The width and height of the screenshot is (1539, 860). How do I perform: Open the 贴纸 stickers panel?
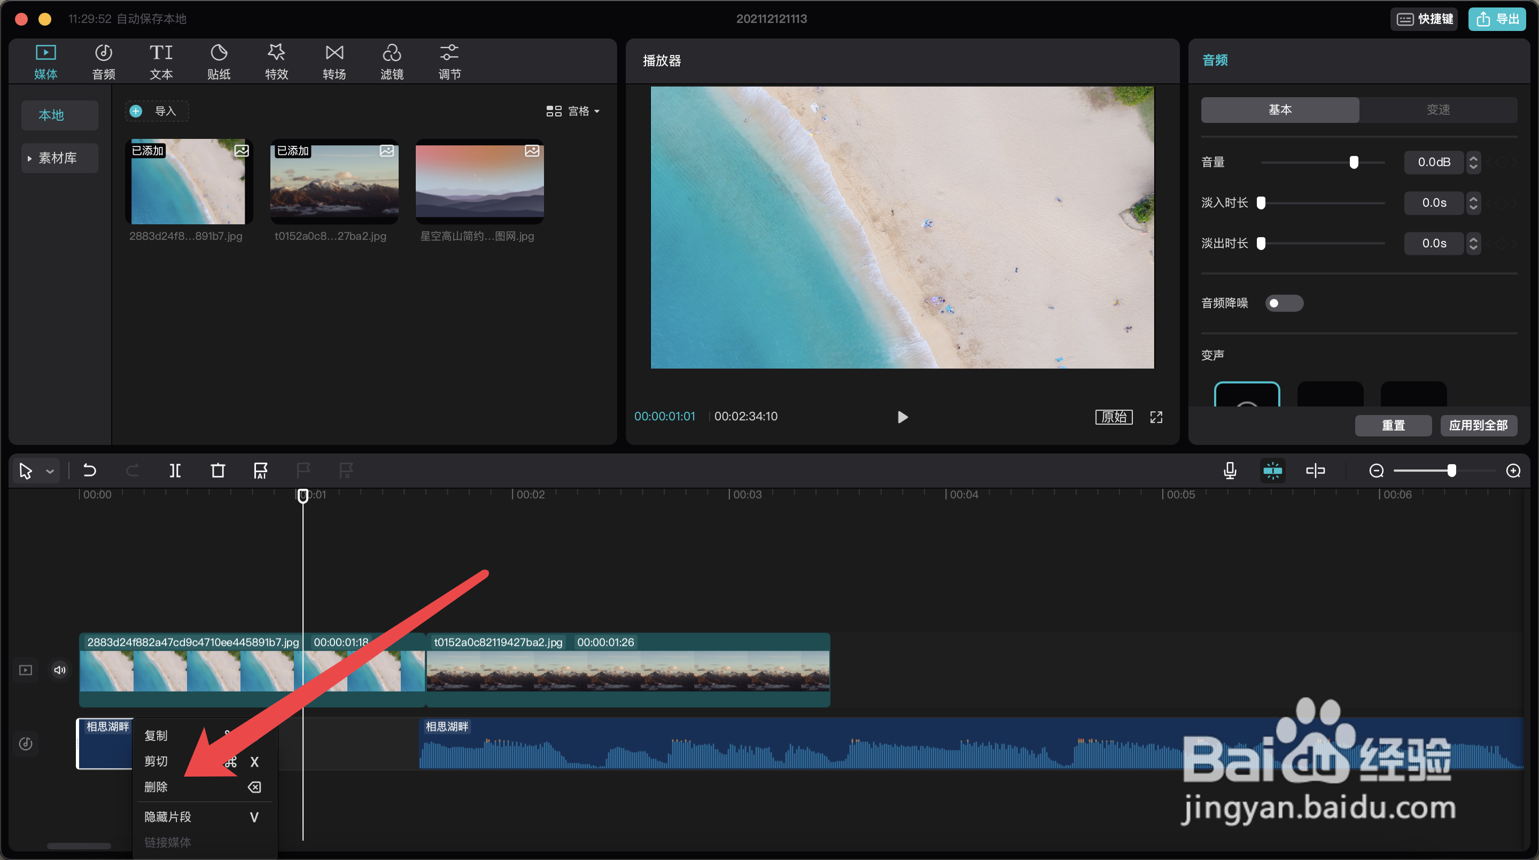(x=219, y=61)
